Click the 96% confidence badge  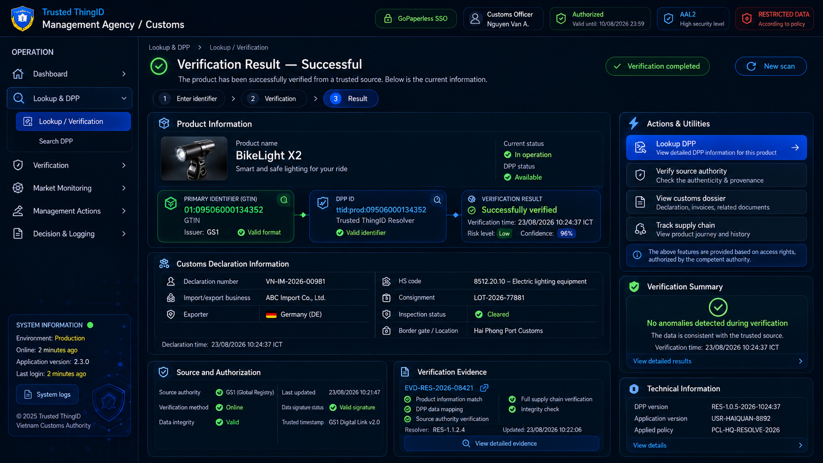567,233
